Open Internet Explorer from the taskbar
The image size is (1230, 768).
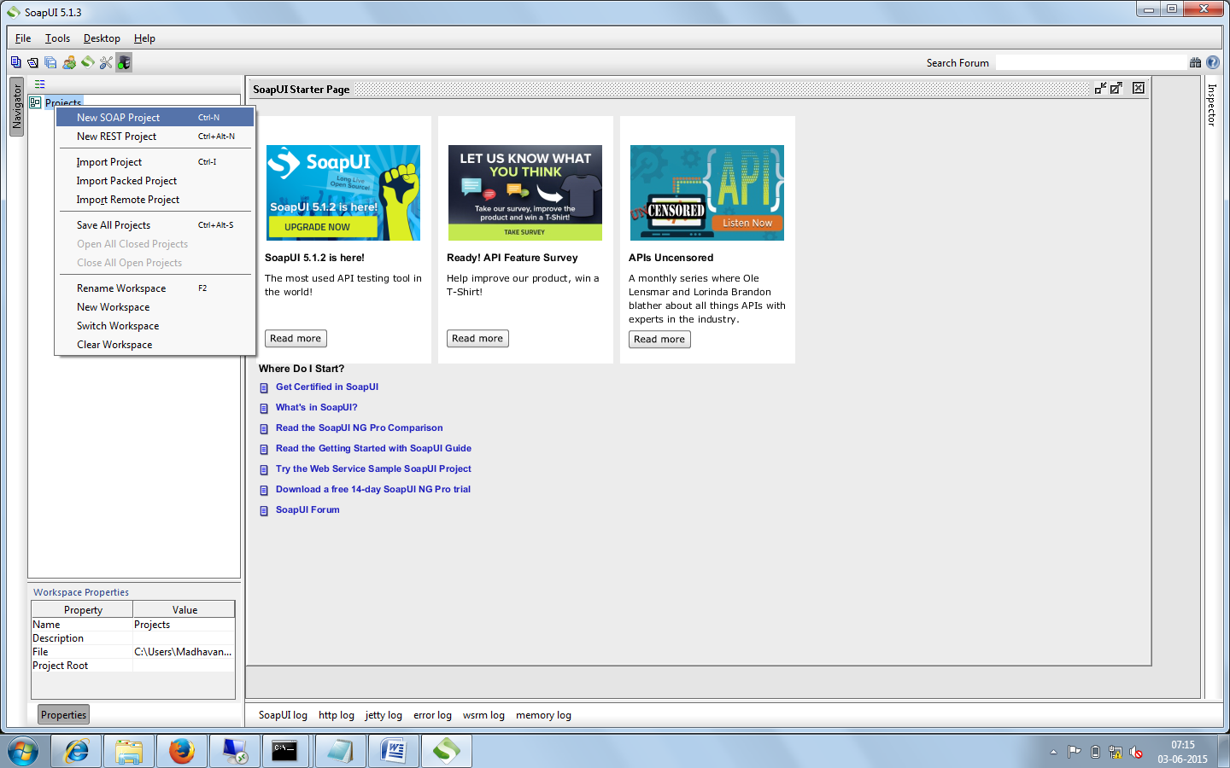77,751
